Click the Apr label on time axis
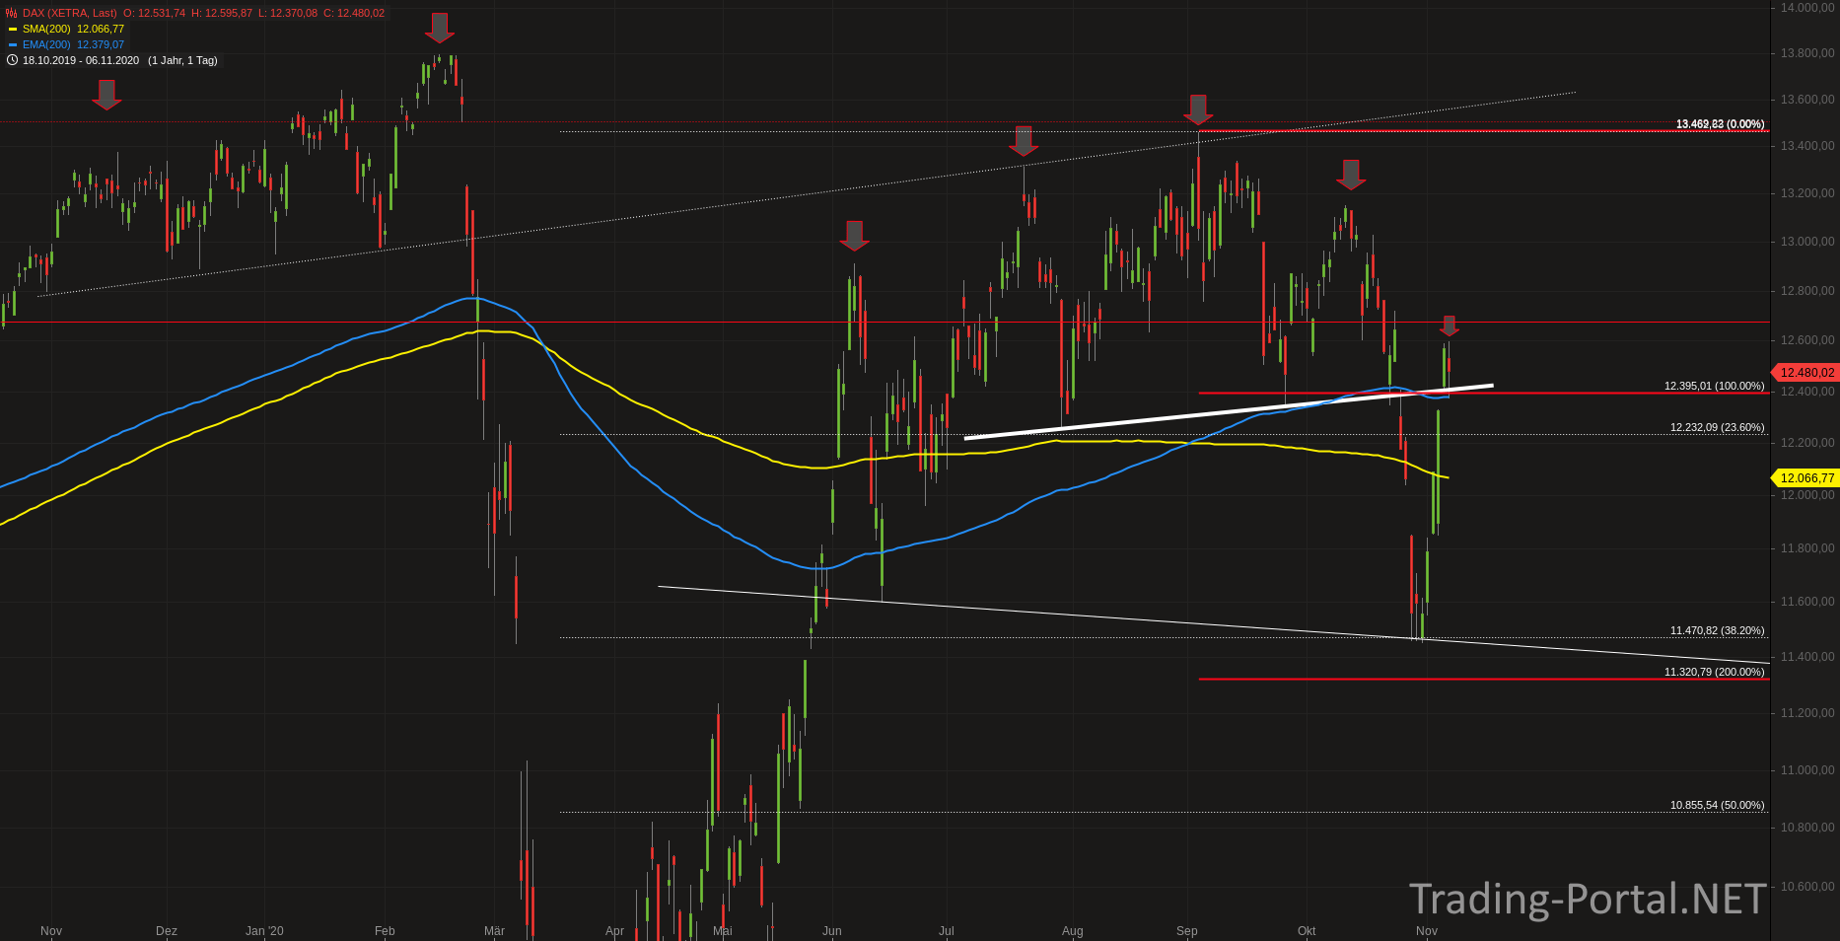1840x941 pixels. click(x=614, y=931)
